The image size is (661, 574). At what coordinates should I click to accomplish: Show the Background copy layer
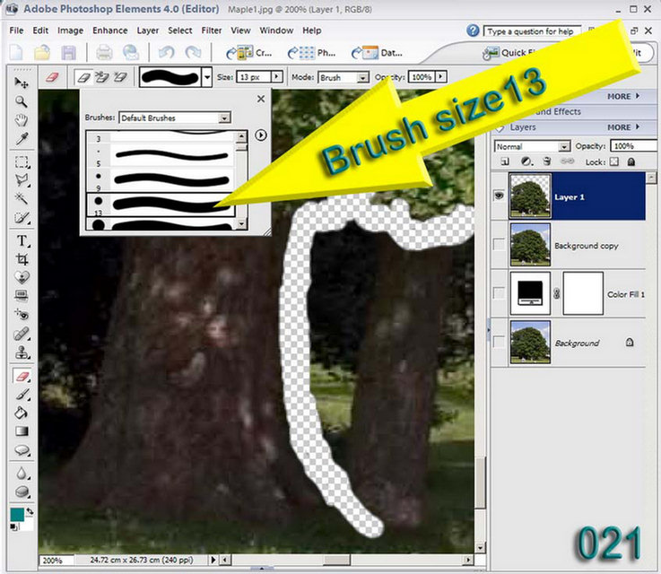(500, 244)
